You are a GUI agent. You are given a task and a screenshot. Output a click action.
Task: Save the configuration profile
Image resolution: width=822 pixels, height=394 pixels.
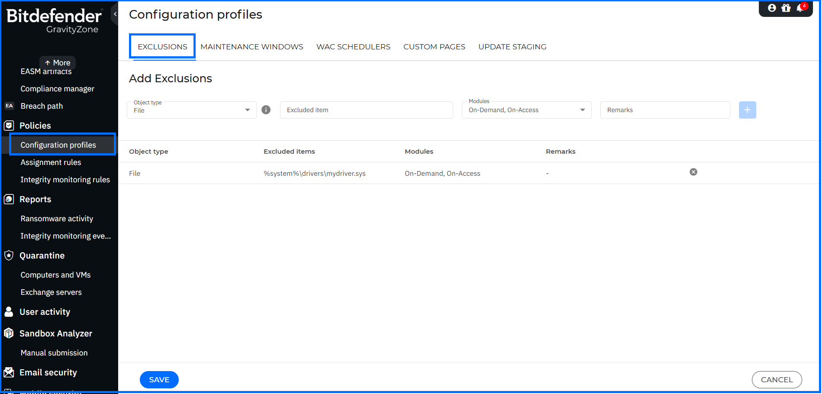point(159,380)
